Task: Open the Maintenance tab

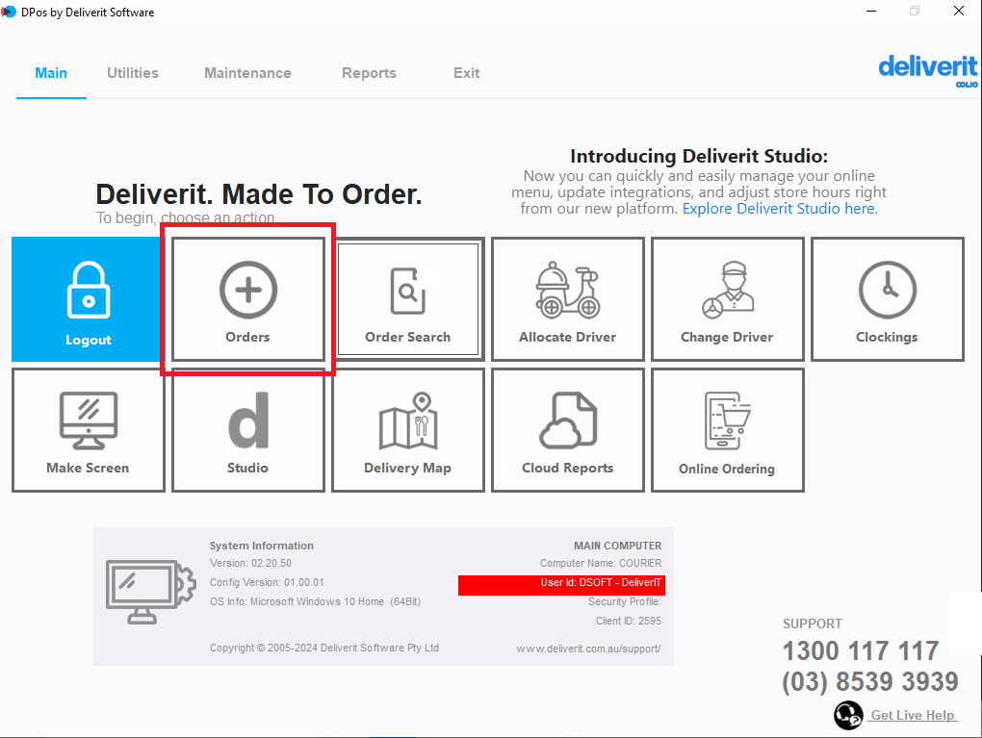Action: tap(247, 72)
